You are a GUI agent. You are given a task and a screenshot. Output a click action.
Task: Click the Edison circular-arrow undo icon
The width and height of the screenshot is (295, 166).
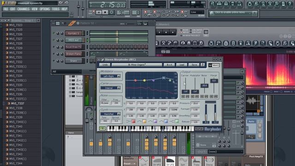[x=211, y=43]
